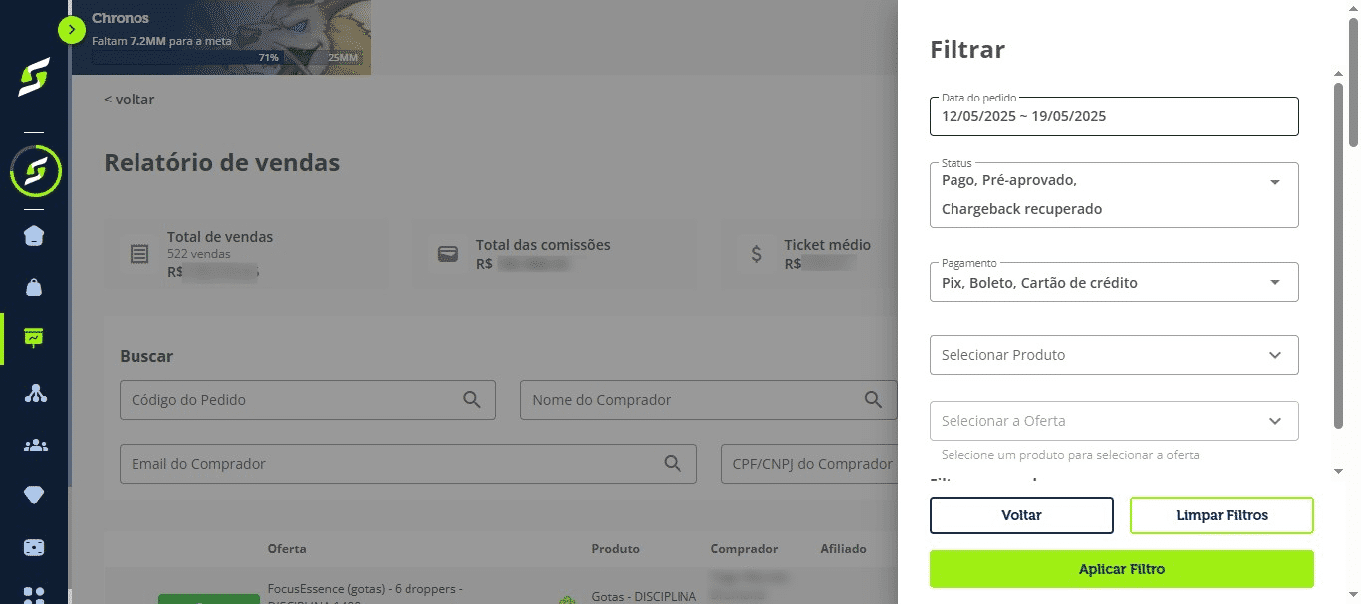Click the Chronos banner thumbnail
The height and width of the screenshot is (604, 1361).
click(221, 37)
